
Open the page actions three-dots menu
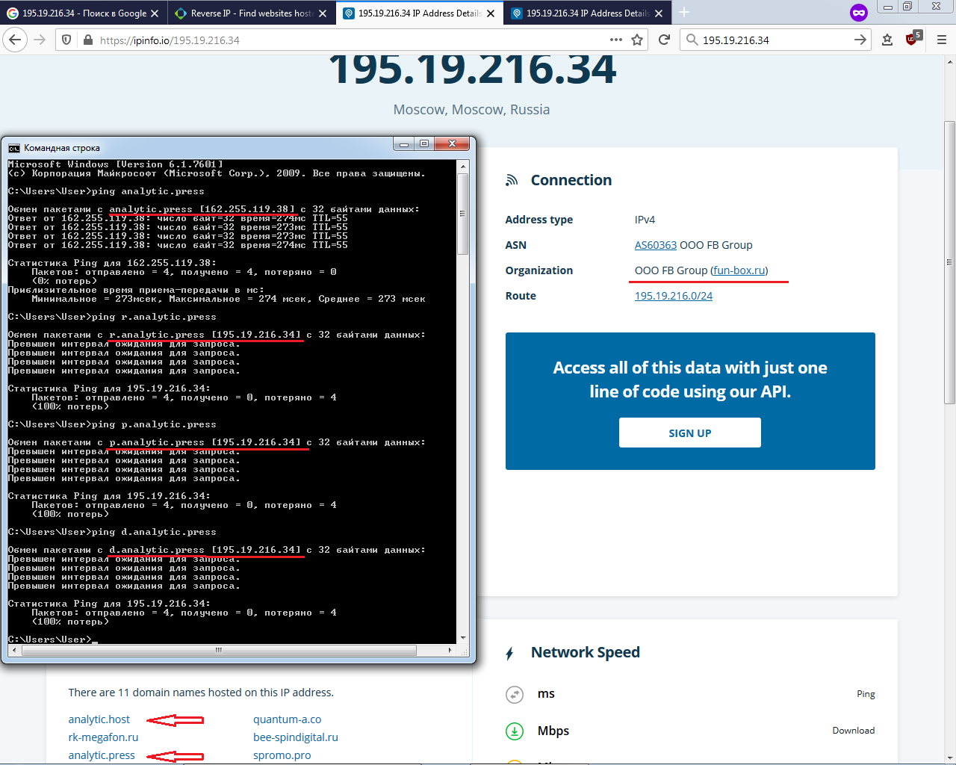point(615,40)
